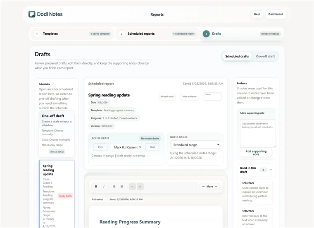Insert a bulleted list
Image resolution: width=314 pixels, height=228 pixels.
click(x=114, y=187)
